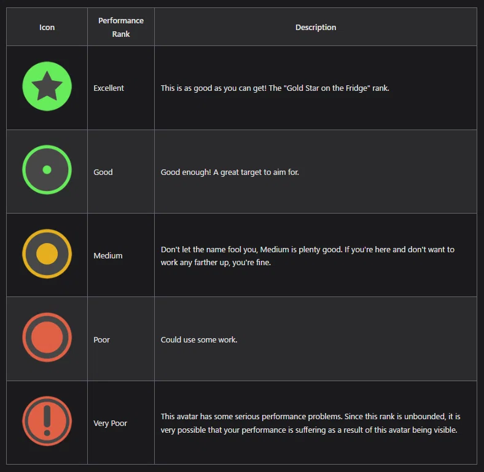Screen dimensions: 484x472
Task: Click the Poor rank label
Action: (101, 339)
